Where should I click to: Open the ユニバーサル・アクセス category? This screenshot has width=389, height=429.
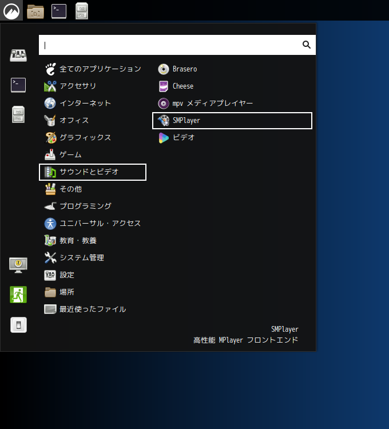coord(93,224)
